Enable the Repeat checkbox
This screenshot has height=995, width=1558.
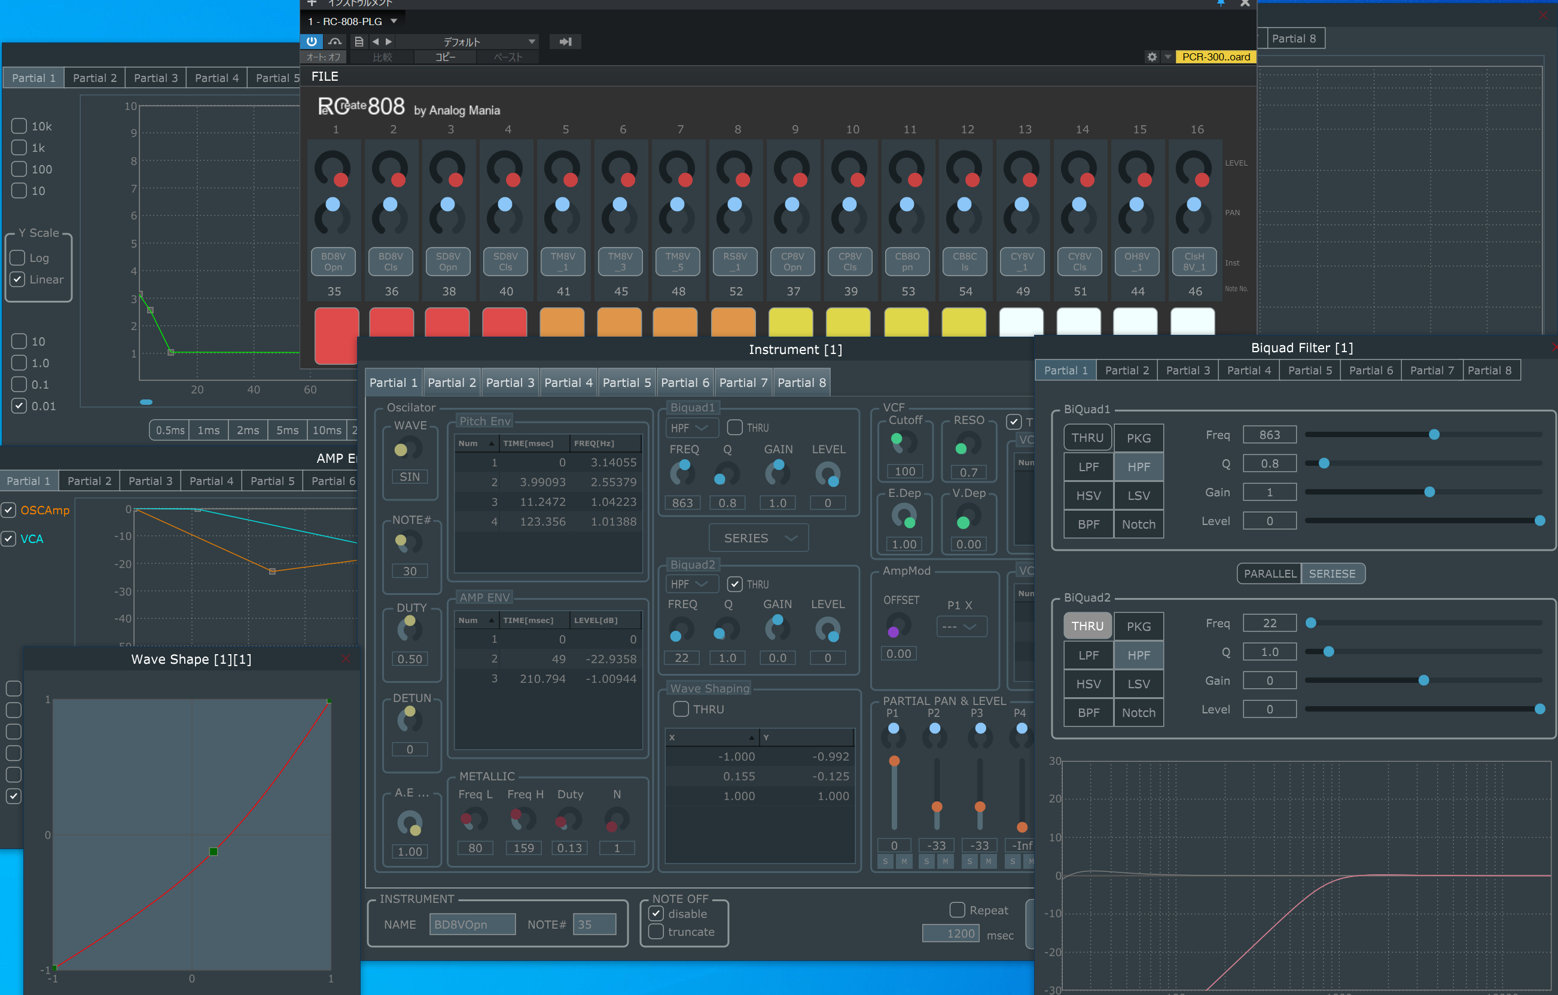957,909
